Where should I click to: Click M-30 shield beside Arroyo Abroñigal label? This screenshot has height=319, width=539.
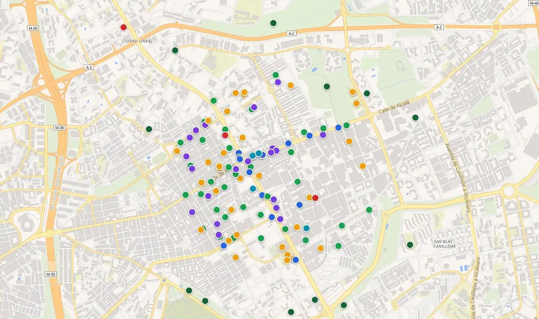pos(59,128)
